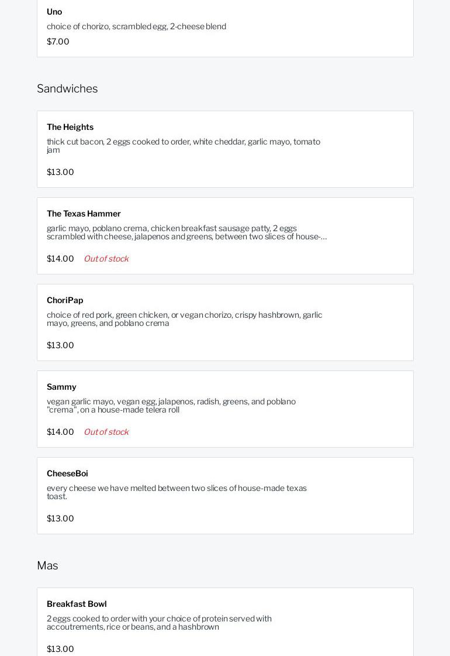Open the Sammy vegan sandwich
450x656 pixels.
[61, 387]
